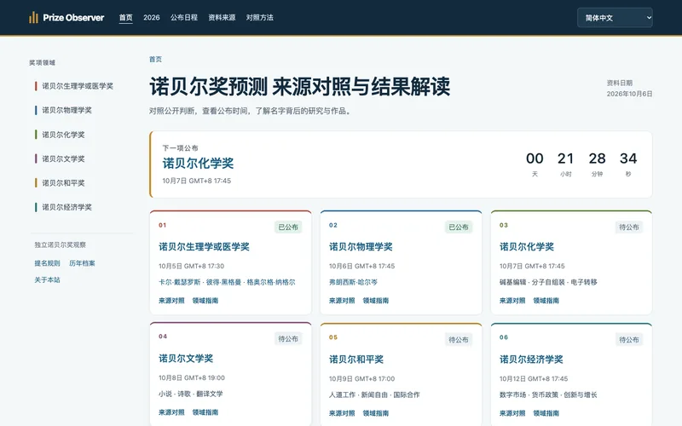Open 来源对照 on the 物理学奖 card
Image resolution: width=682 pixels, height=426 pixels.
(342, 301)
